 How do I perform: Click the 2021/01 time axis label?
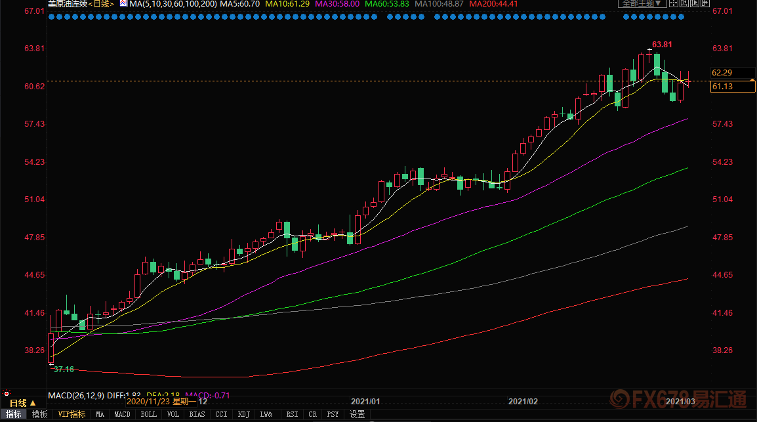(365, 402)
